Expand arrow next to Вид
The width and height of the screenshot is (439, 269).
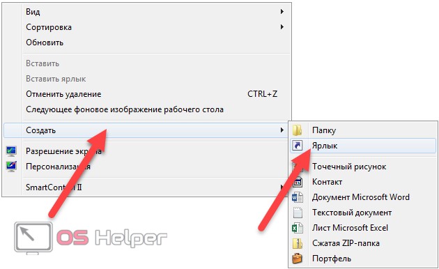coord(282,12)
